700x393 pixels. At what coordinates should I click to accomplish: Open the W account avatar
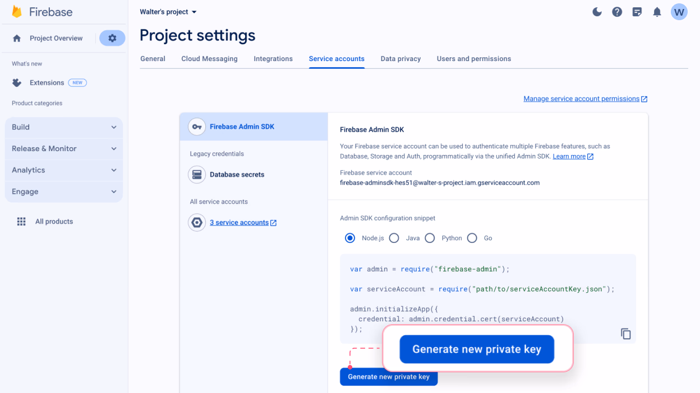pyautogui.click(x=679, y=12)
